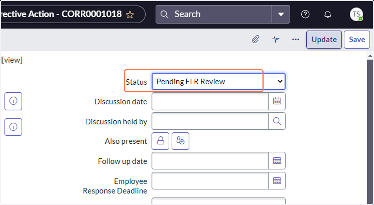The image size is (374, 205).
Task: Open notifications bell icon
Action: coord(328,14)
